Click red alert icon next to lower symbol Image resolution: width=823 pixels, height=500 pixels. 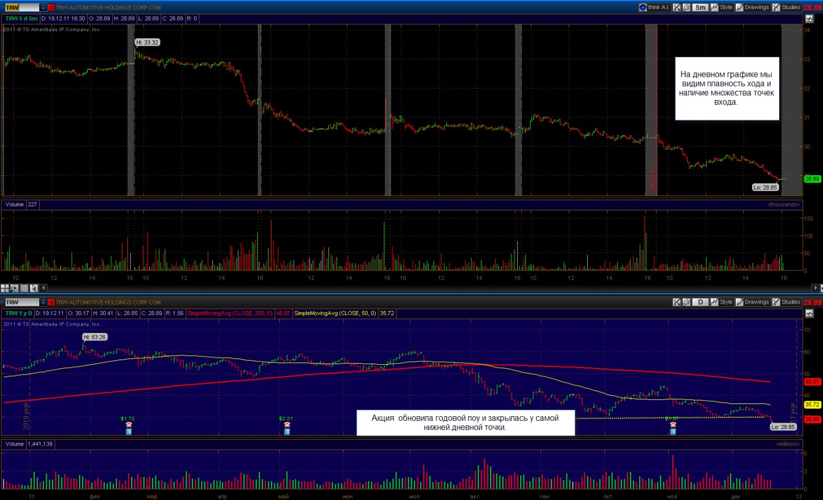click(51, 302)
